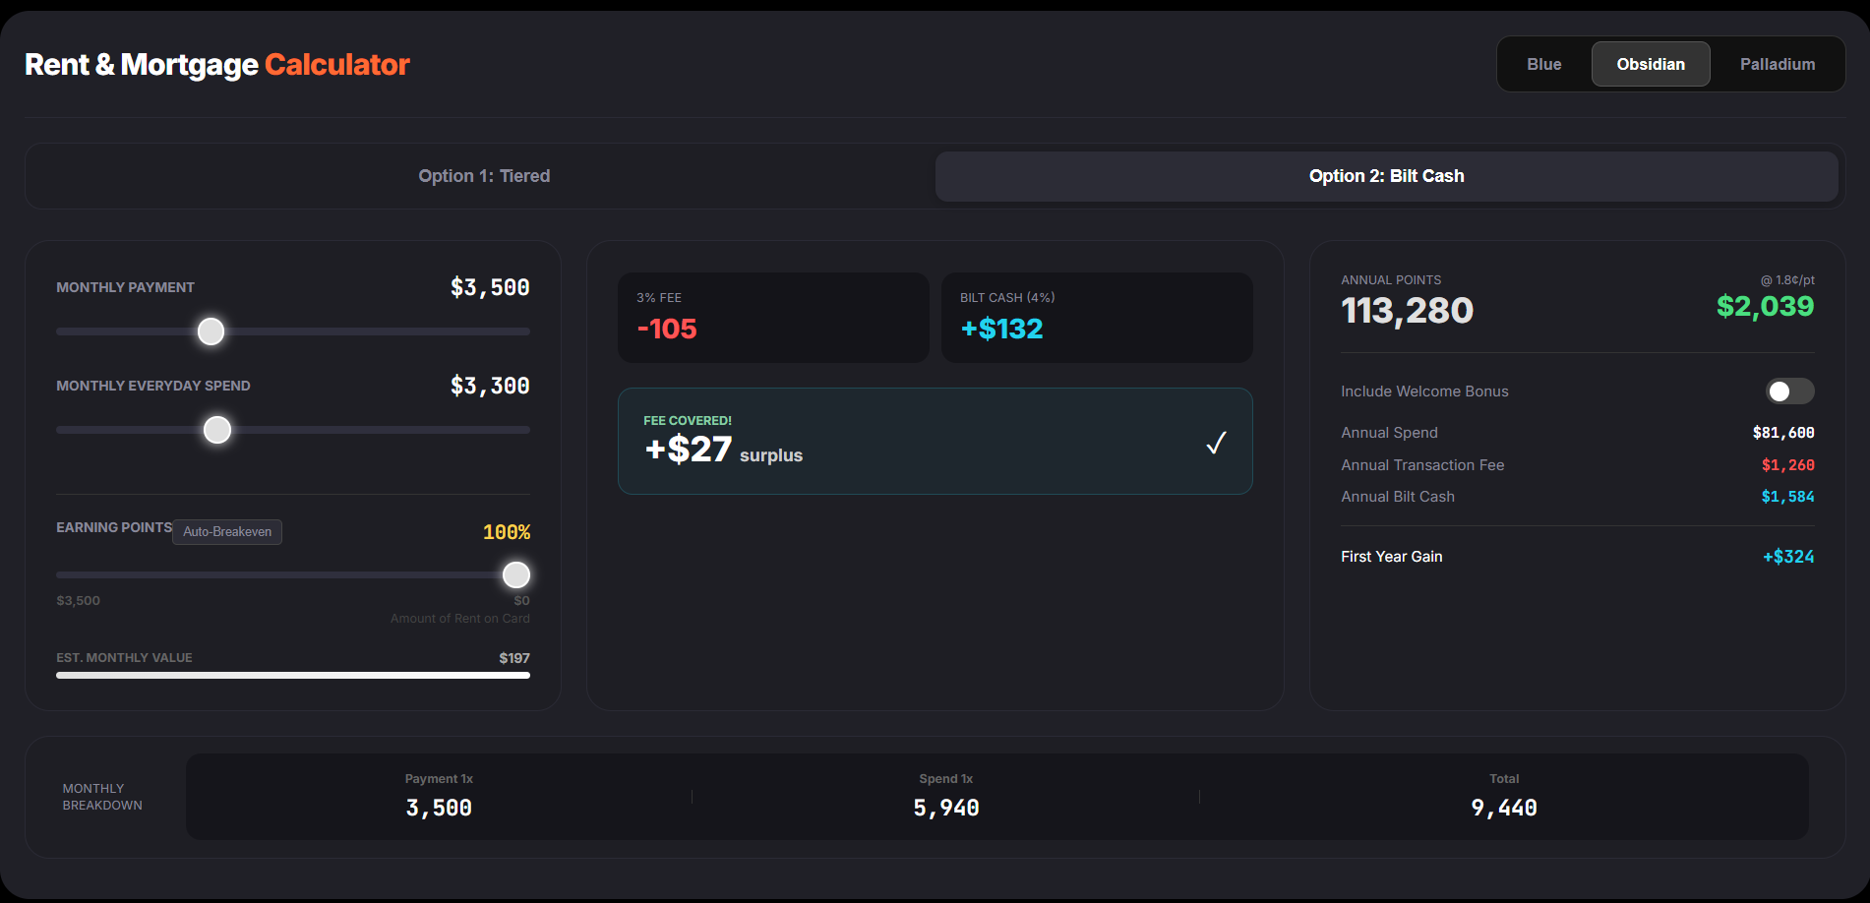Click the Fee Covered checkmark icon

[1216, 443]
